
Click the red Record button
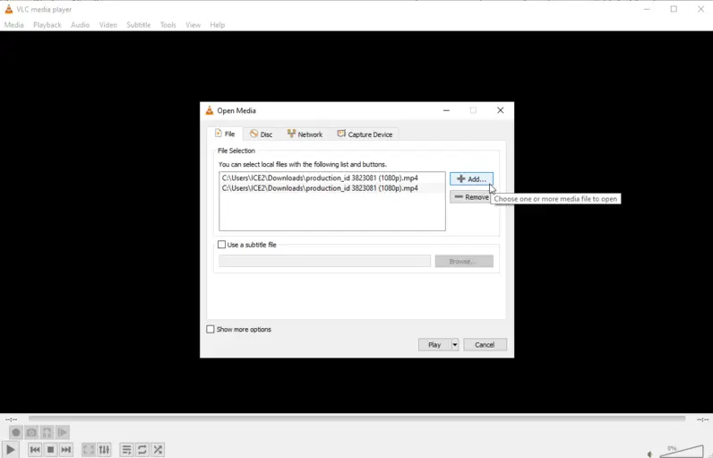click(x=16, y=432)
